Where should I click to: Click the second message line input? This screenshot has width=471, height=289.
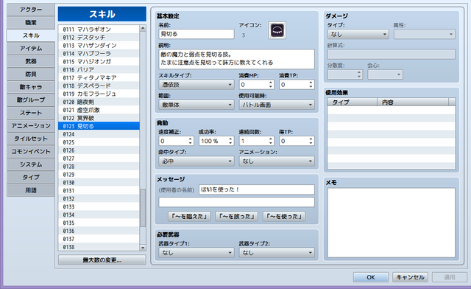tap(236, 202)
